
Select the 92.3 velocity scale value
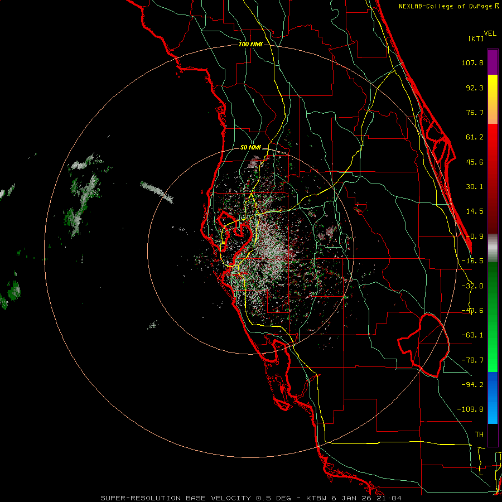coord(475,88)
